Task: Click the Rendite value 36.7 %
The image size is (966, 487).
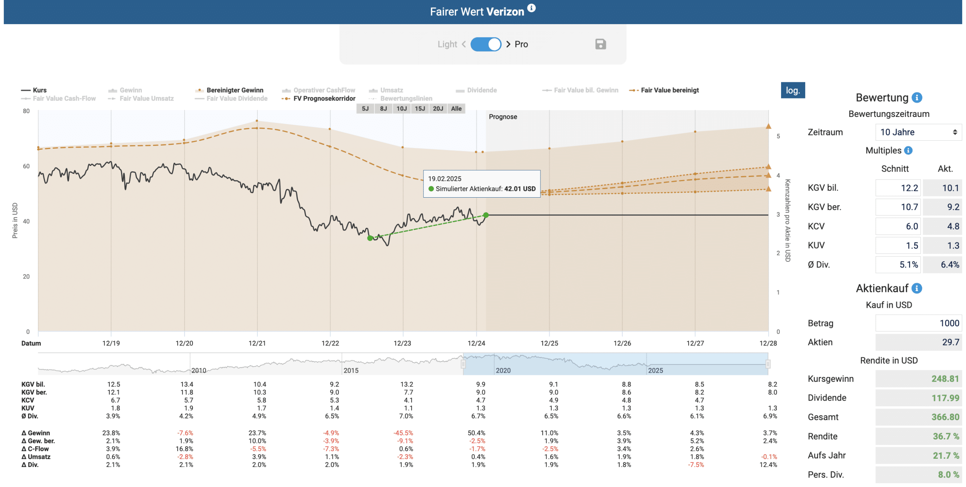Action: [918, 436]
